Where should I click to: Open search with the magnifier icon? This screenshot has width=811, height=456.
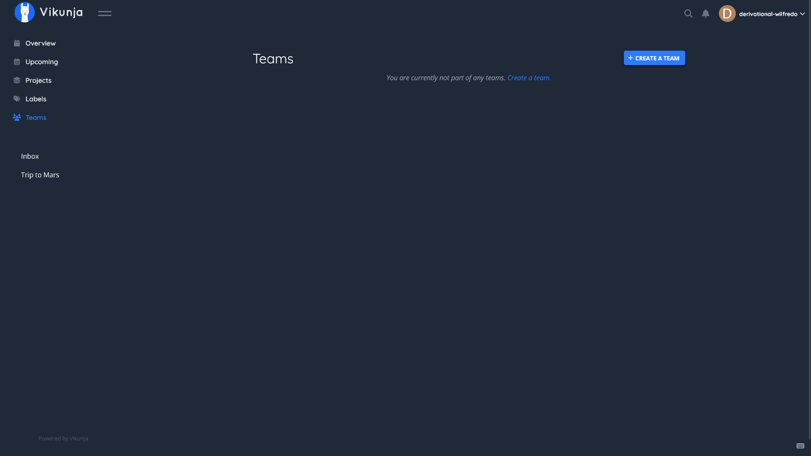point(689,14)
